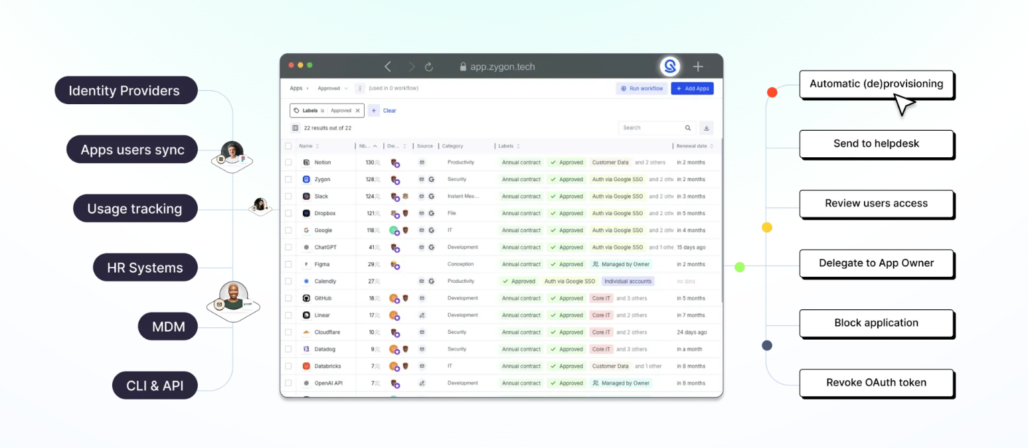The width and height of the screenshot is (1028, 448).
Task: Click the browser reload icon
Action: 429,66
